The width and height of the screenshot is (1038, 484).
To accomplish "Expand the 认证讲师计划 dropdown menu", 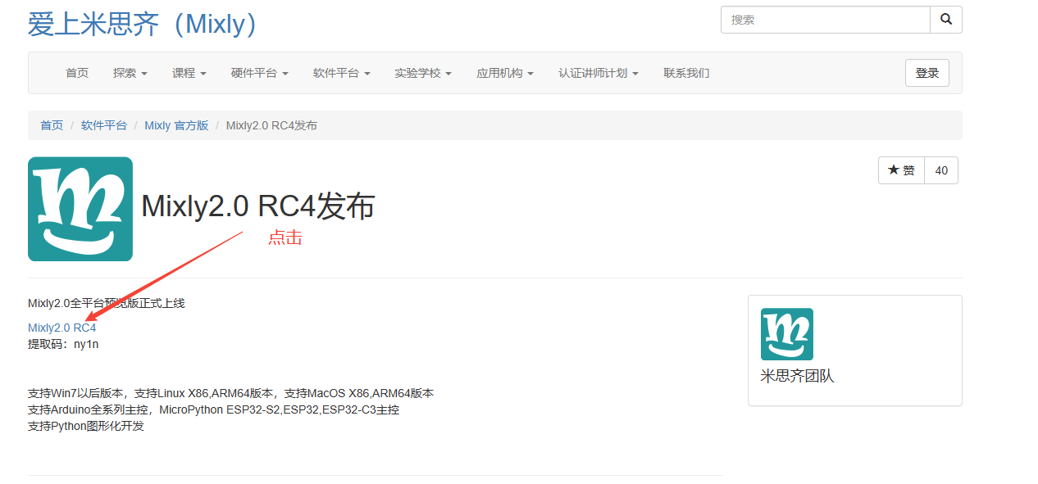I will click(x=599, y=73).
